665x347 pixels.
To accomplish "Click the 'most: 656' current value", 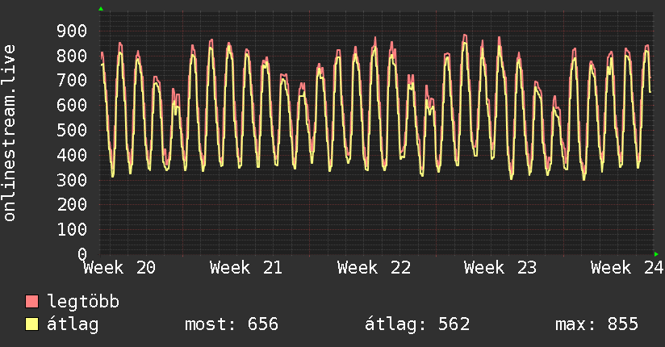I will [x=232, y=324].
